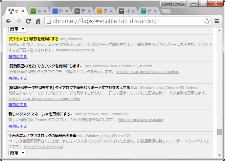
Task: Enable the tab discarding flag via 有効にする
Action: click(x=18, y=56)
